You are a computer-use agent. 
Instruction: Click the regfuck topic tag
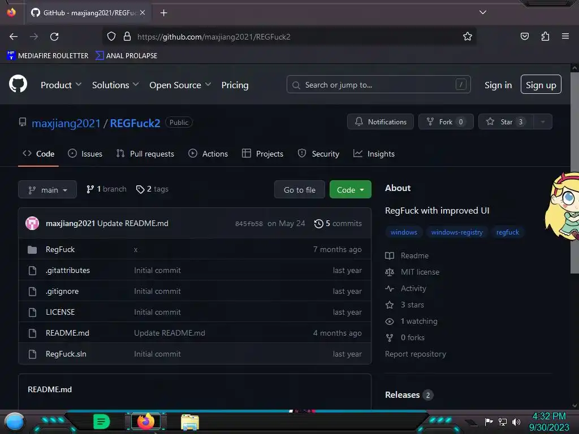[507, 232]
